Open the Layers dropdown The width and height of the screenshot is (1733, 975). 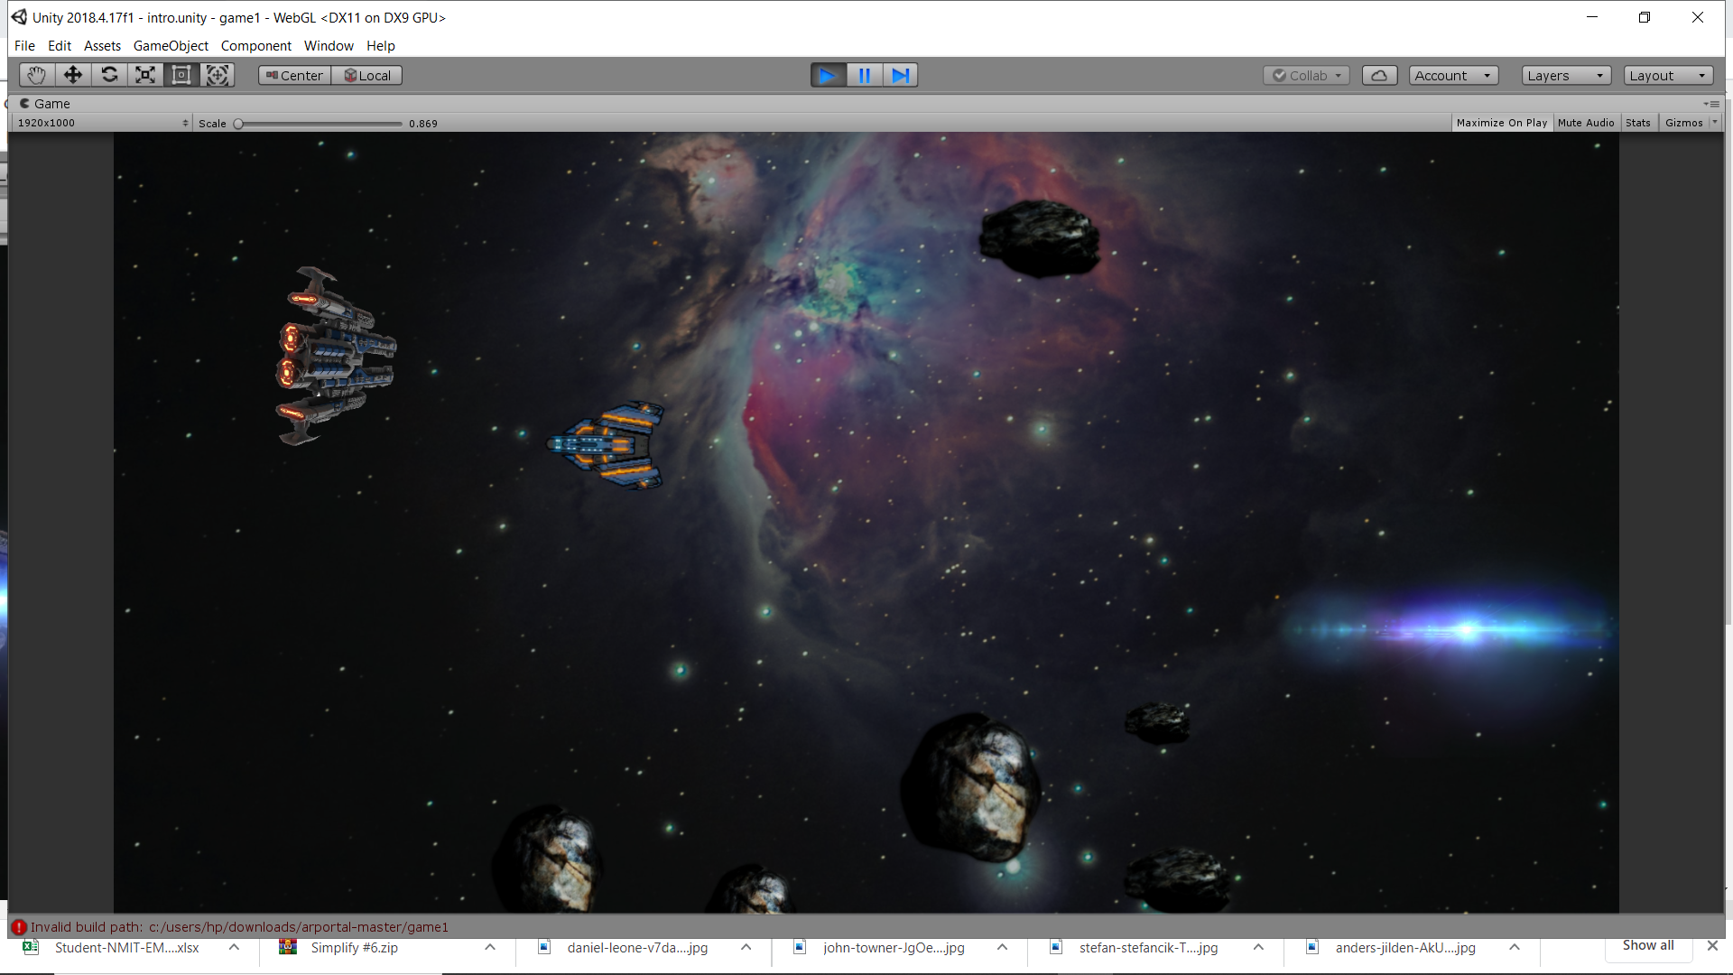click(x=1566, y=76)
